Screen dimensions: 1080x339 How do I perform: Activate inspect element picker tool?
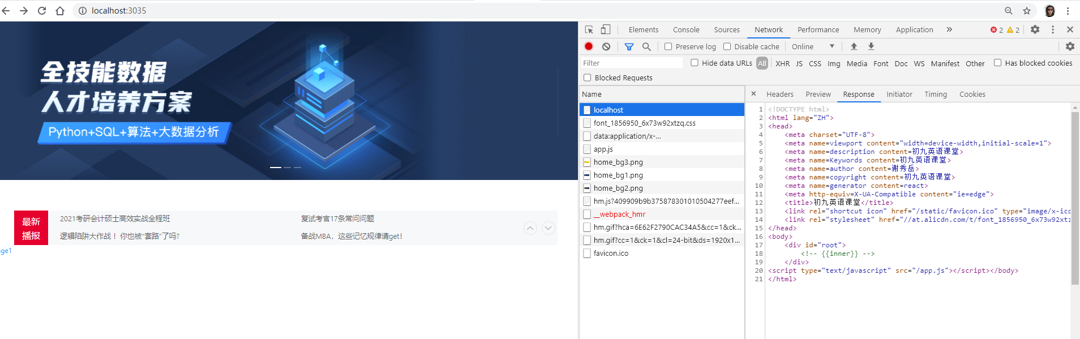[589, 29]
